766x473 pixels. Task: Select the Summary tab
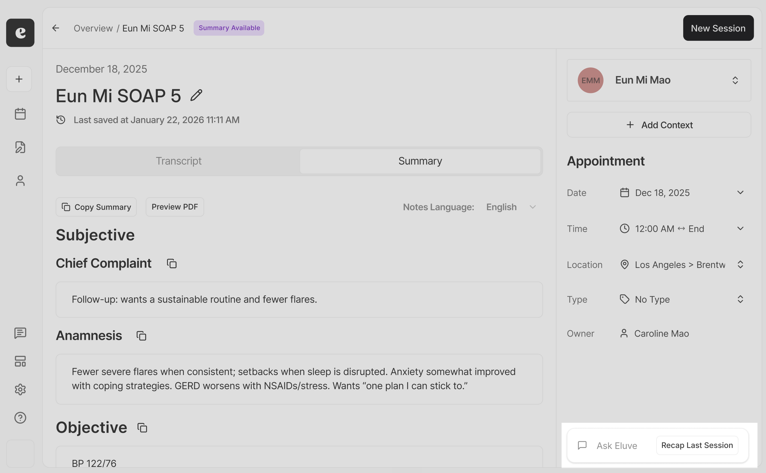pyautogui.click(x=420, y=161)
